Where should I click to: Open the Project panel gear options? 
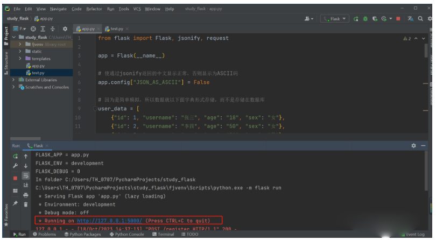[65, 29]
